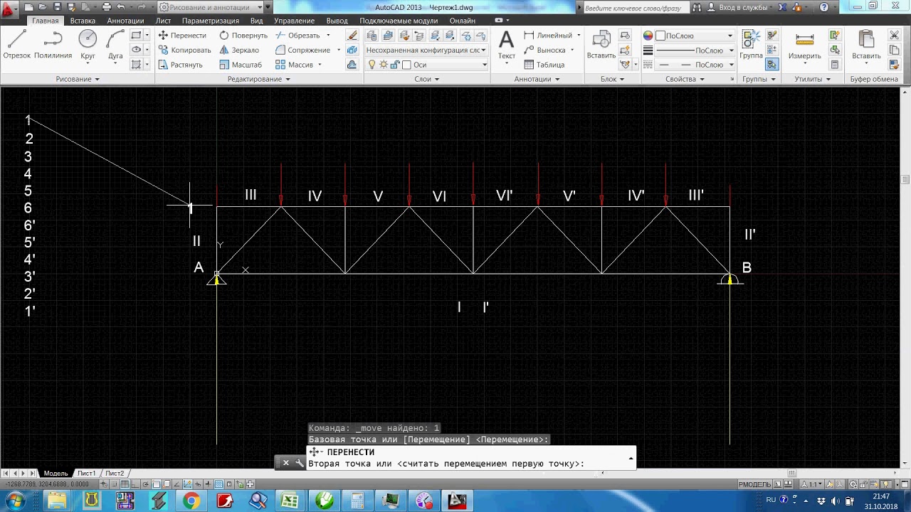Screen dimensions: 911x512
Task: Click the command line input field
Action: point(470,464)
